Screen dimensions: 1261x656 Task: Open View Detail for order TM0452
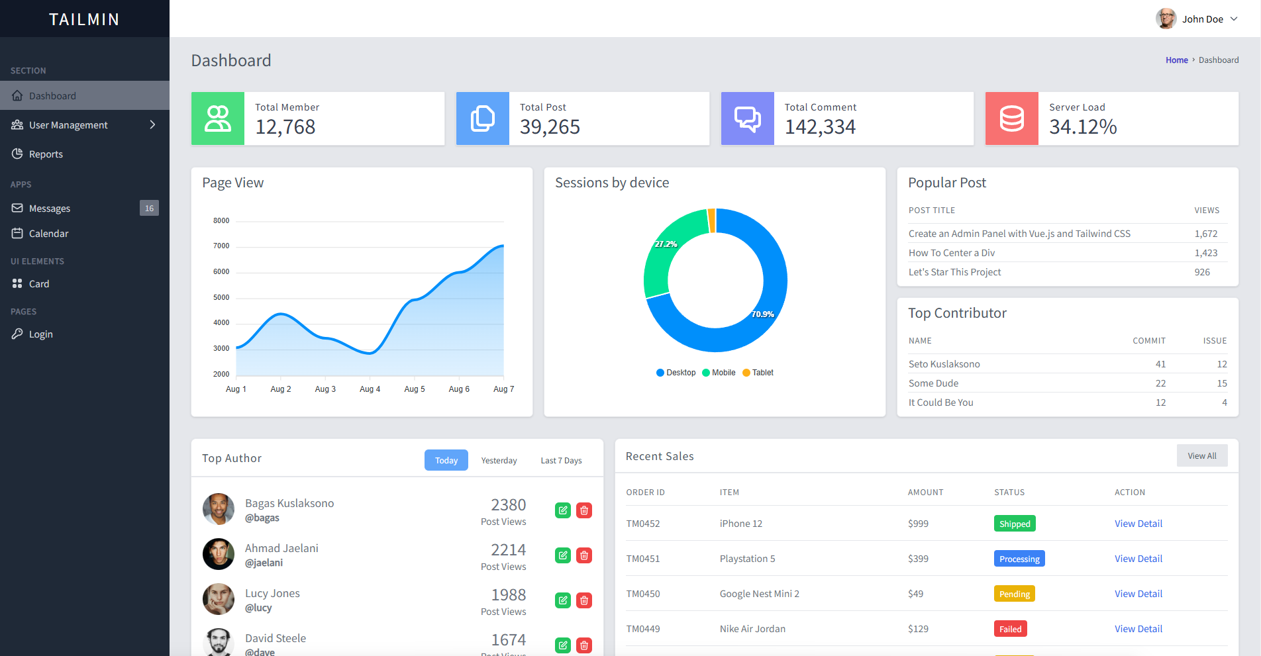[x=1138, y=524]
